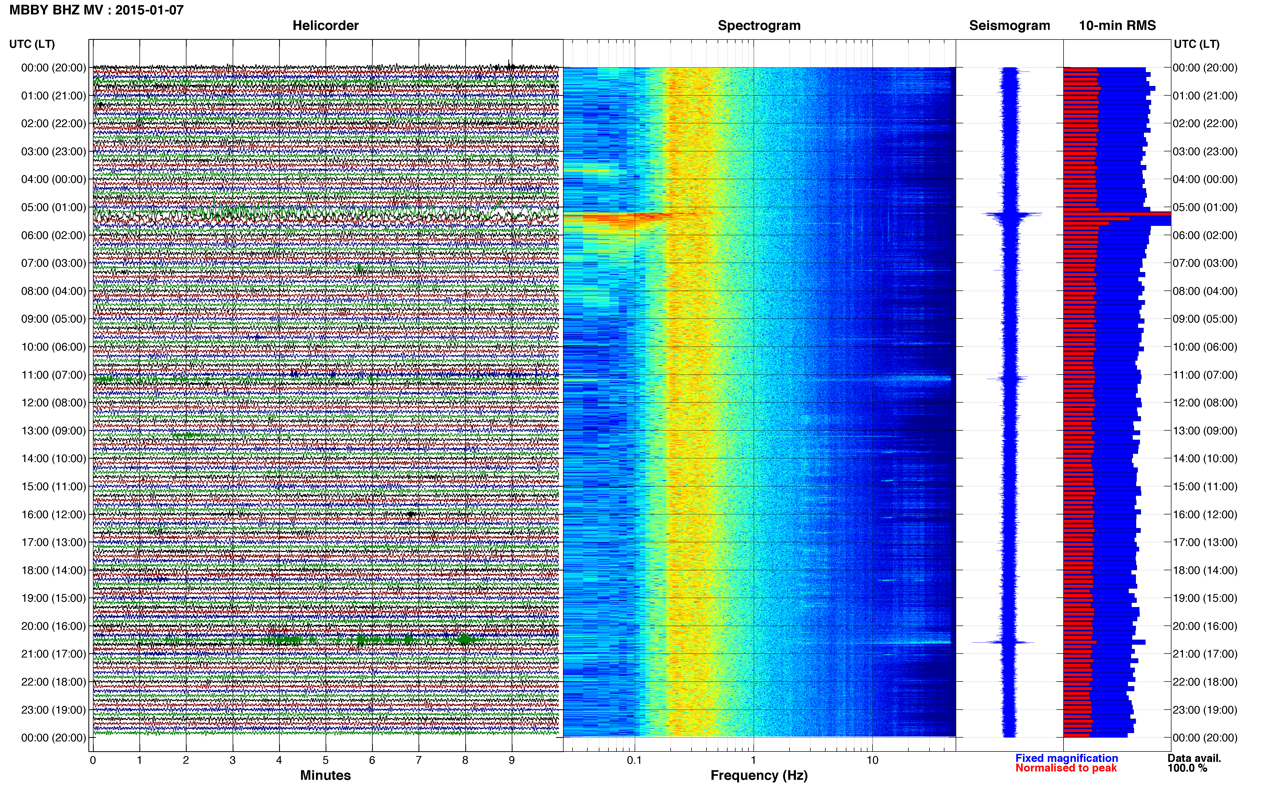The image size is (1266, 791).
Task: Click the Minutes axis label
Action: tap(326, 775)
